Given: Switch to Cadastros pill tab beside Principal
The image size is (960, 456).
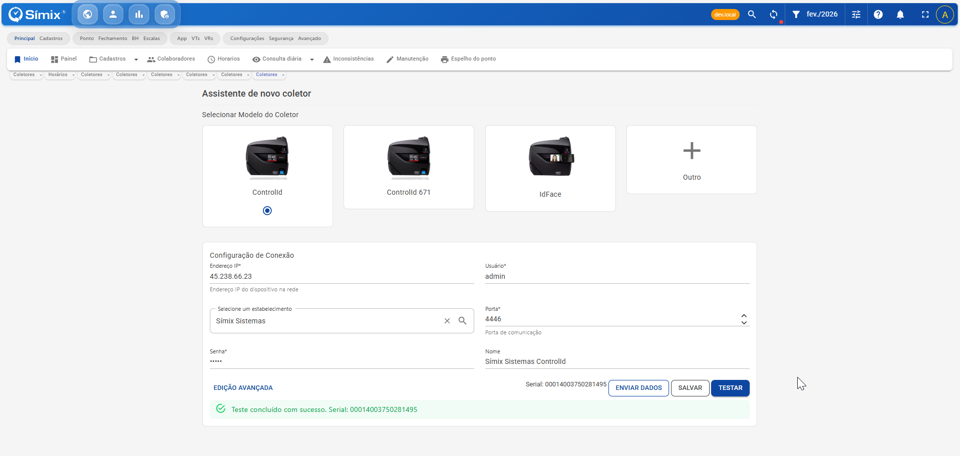Looking at the screenshot, I should tap(51, 39).
